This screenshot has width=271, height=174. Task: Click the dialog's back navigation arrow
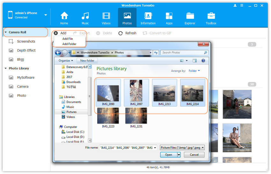point(58,52)
